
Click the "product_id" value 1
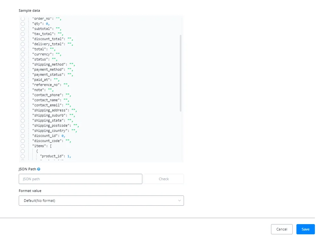pos(68,156)
